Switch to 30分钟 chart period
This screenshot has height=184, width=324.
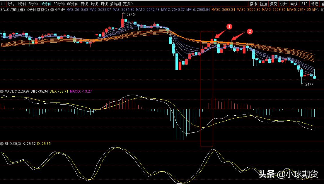click(59, 4)
